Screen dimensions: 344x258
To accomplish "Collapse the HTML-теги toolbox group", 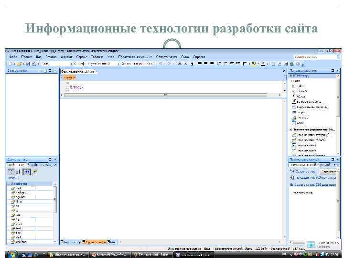I will (290, 75).
